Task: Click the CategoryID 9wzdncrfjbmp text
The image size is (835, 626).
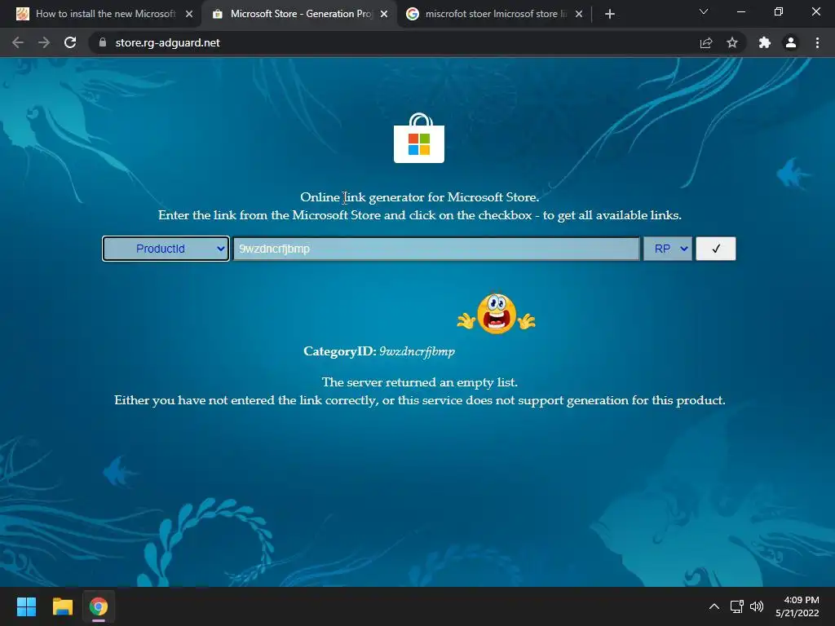Action: (x=379, y=351)
